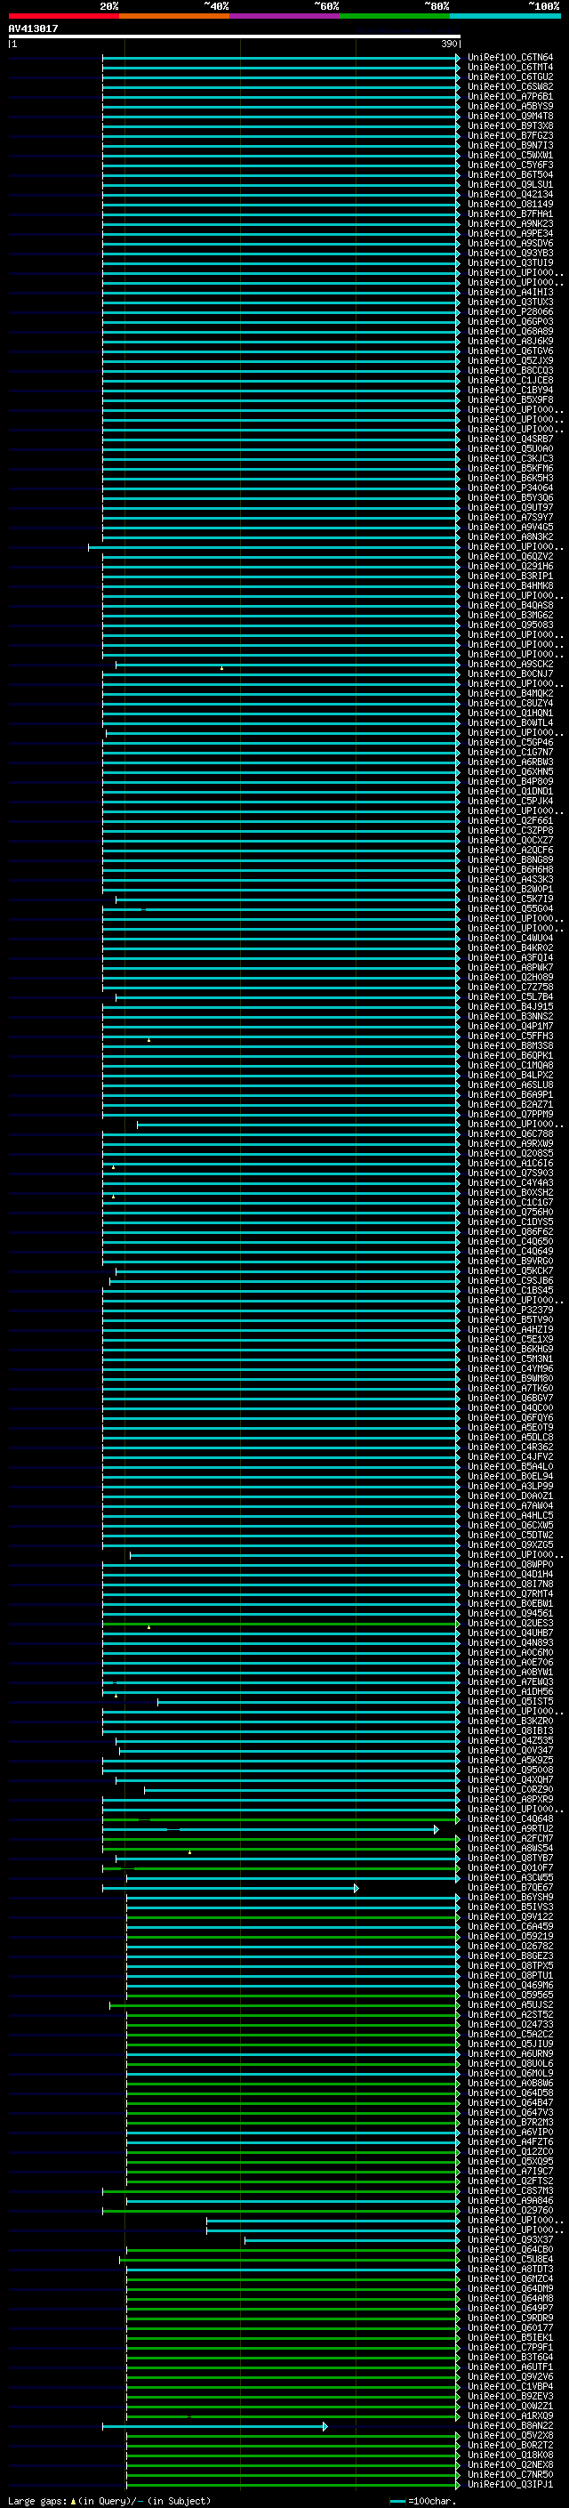Open hit UniRef100_Q2FTS2
The width and height of the screenshot is (569, 2508).
point(510,2181)
